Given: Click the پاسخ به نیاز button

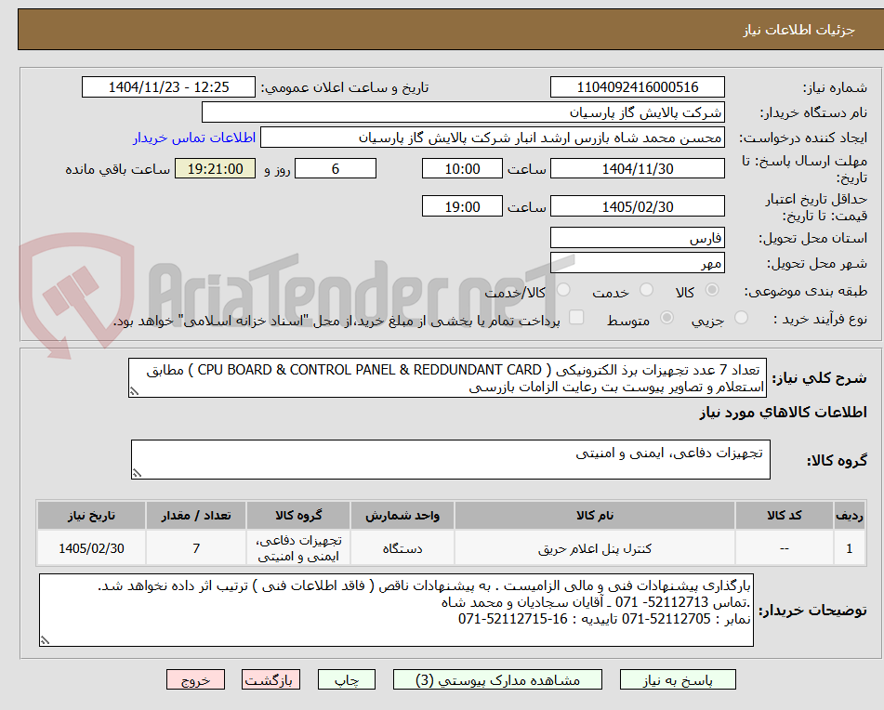Looking at the screenshot, I should 678,679.
